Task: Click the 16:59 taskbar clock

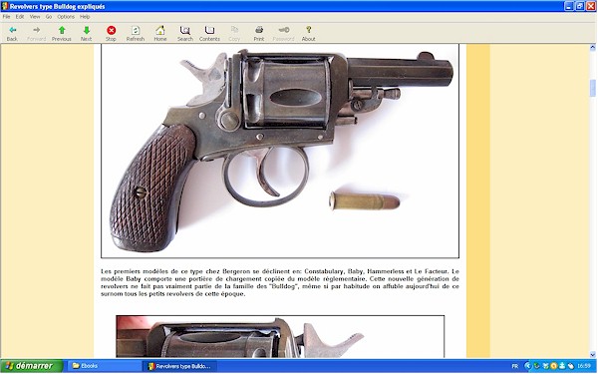Action: [584, 366]
